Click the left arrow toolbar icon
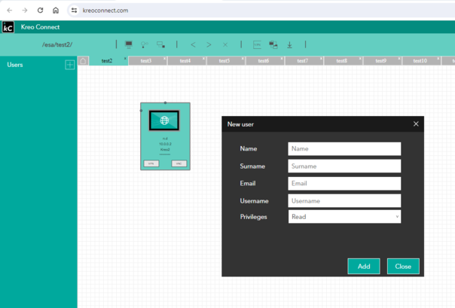455x308 pixels. tap(193, 45)
